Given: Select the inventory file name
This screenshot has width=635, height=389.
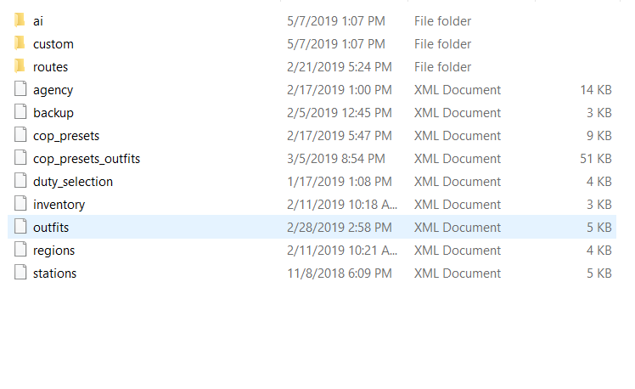Looking at the screenshot, I should [x=59, y=205].
